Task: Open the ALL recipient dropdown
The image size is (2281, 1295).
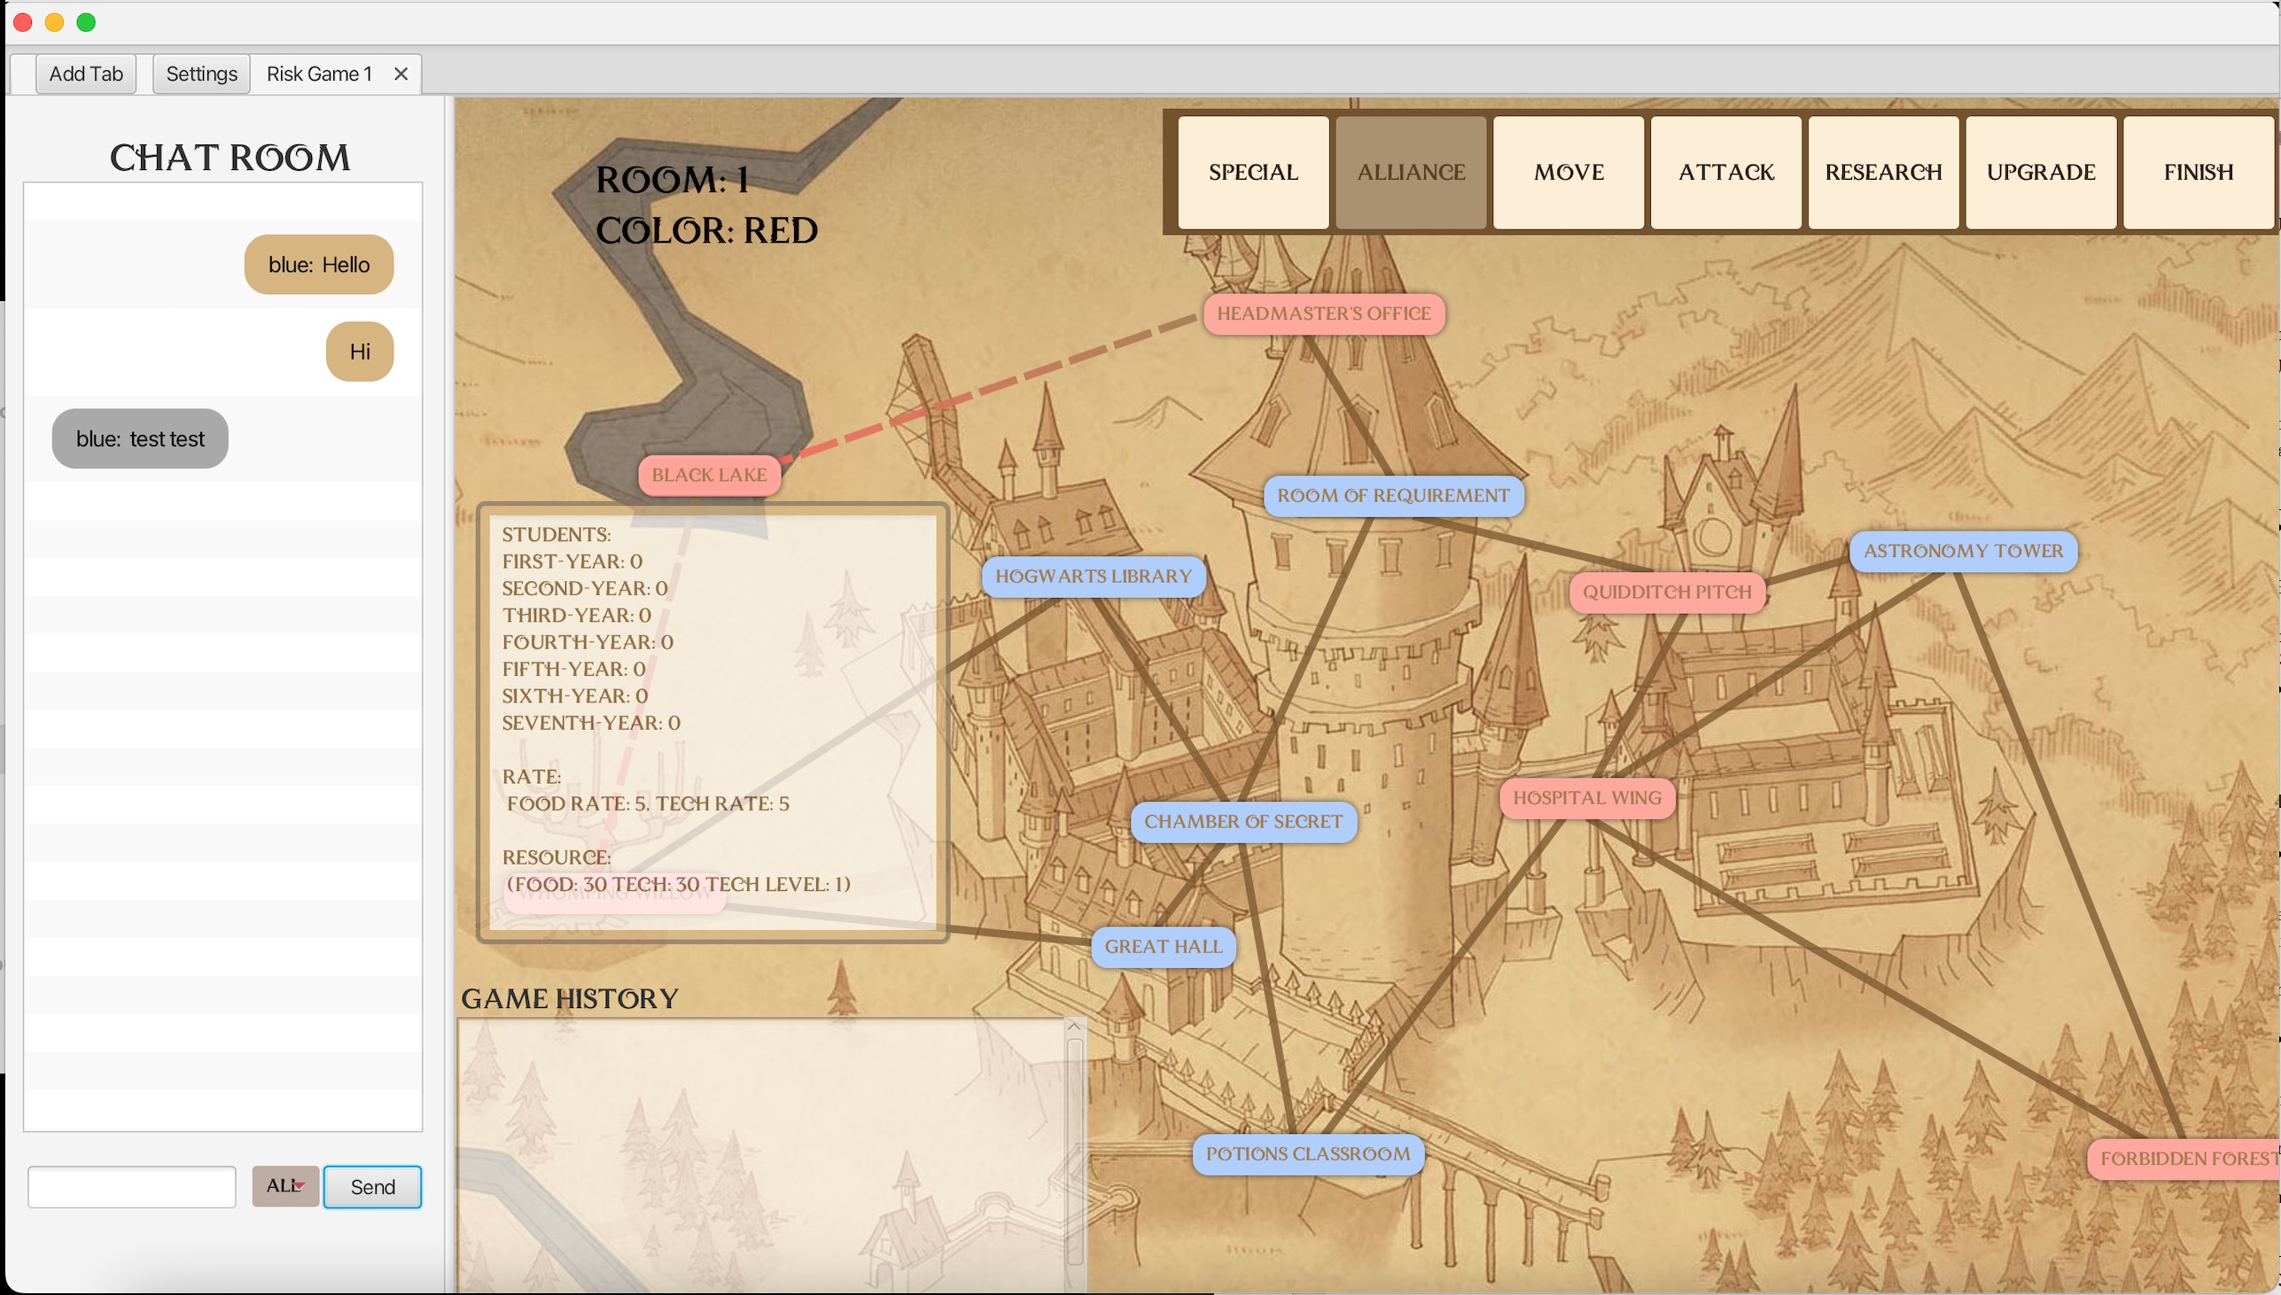Action: (x=285, y=1185)
